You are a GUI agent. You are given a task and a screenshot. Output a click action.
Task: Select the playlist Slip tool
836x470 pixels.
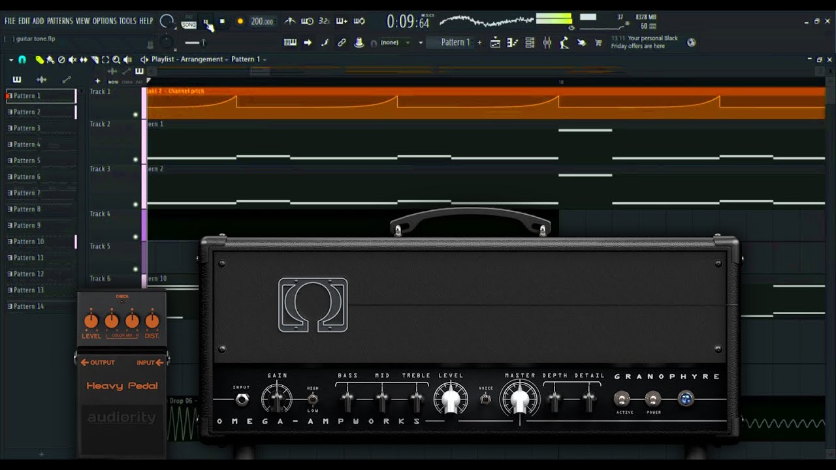tap(84, 60)
